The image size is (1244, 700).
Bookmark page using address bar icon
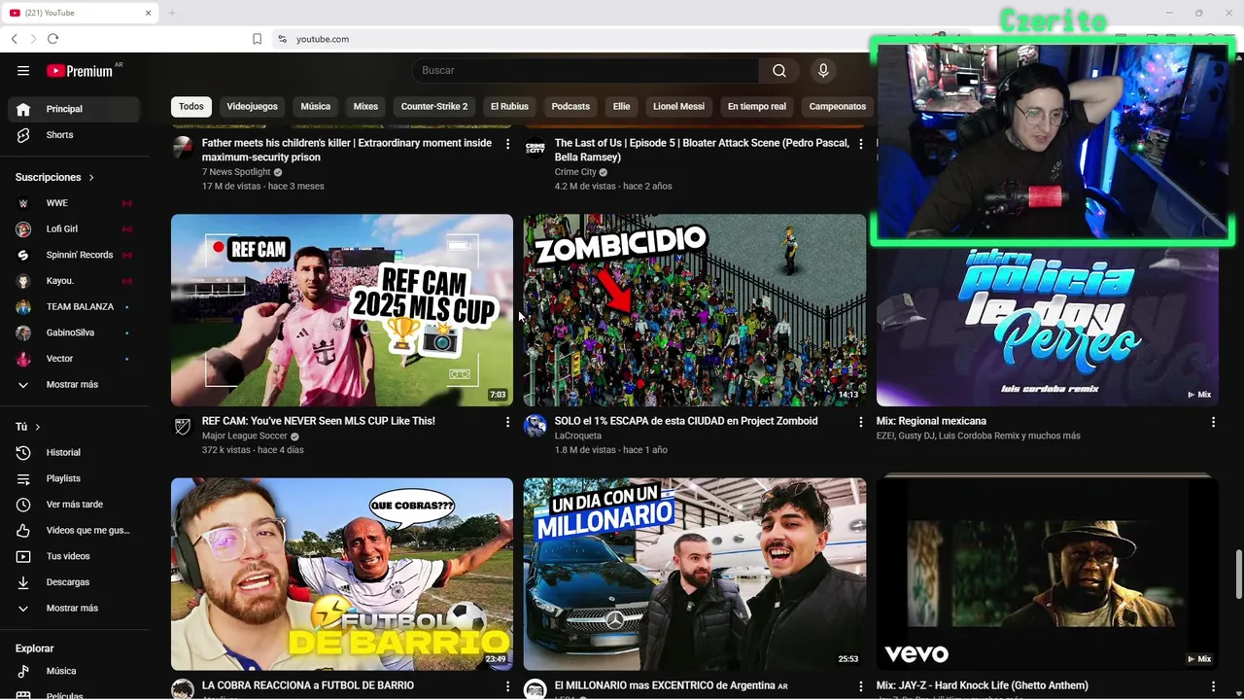coord(257,39)
